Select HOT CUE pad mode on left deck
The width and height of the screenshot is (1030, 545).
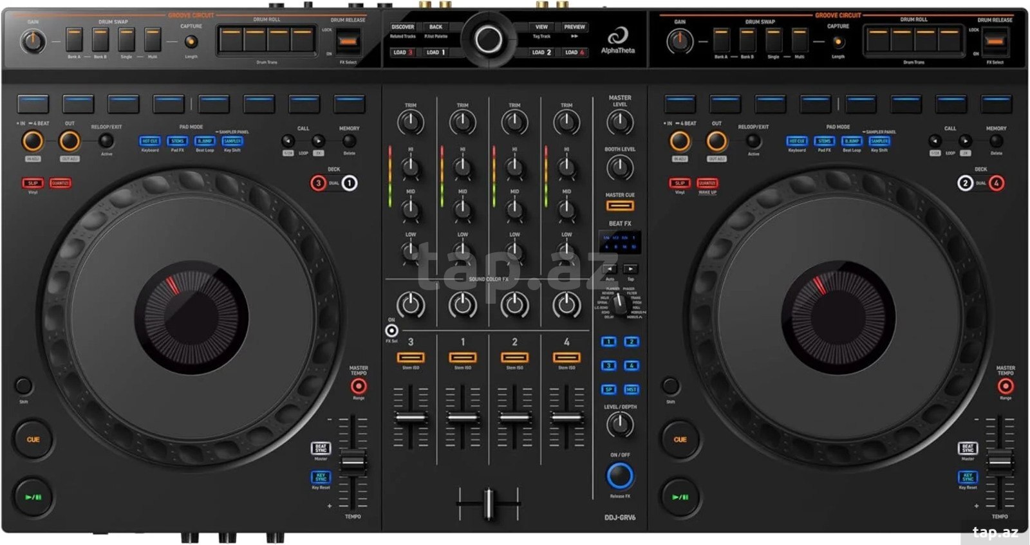click(x=150, y=141)
